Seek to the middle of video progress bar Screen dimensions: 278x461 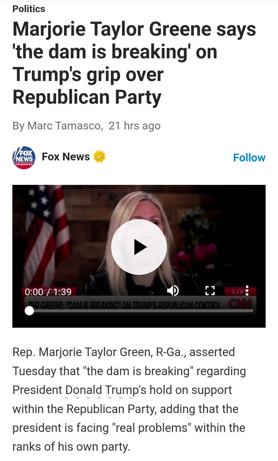(139, 310)
